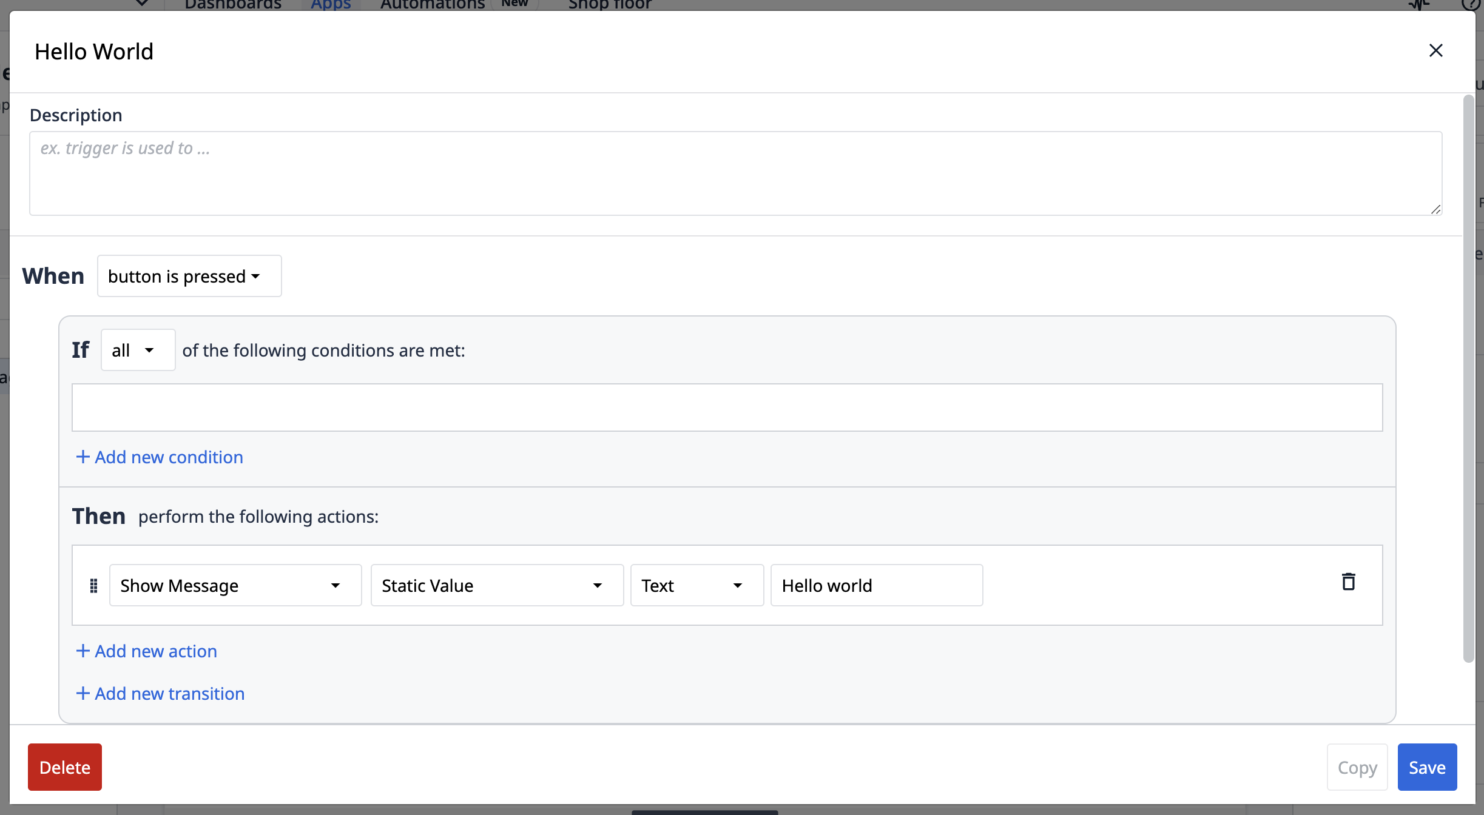Click the plus icon before Add new condition
The width and height of the screenshot is (1484, 815).
coord(83,456)
